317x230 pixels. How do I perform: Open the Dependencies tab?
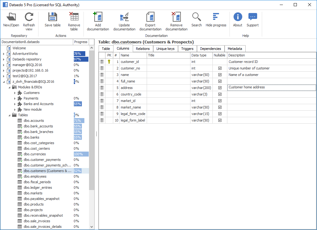[x=211, y=49]
